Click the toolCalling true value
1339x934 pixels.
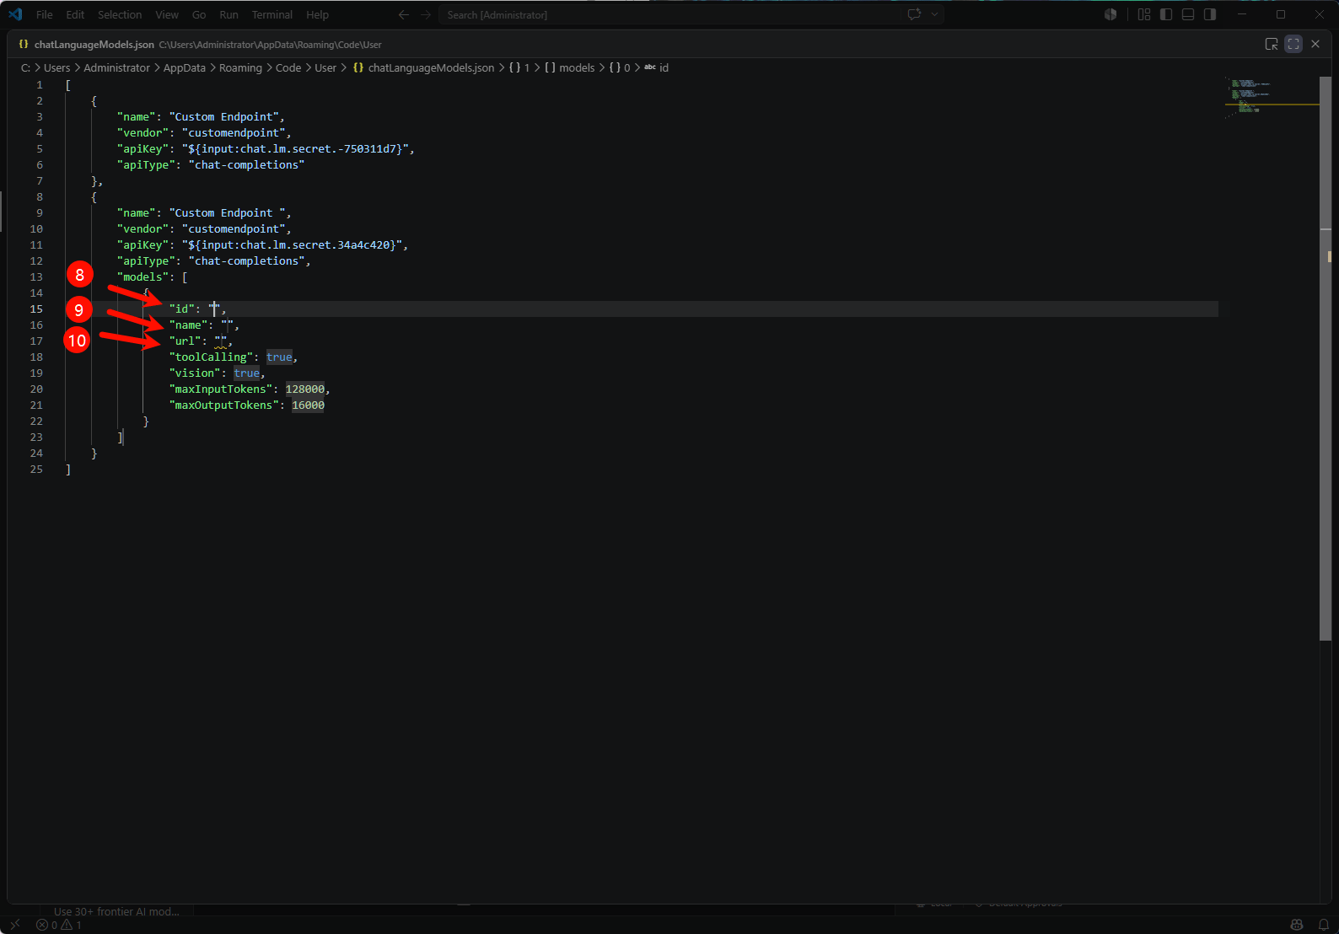(279, 357)
